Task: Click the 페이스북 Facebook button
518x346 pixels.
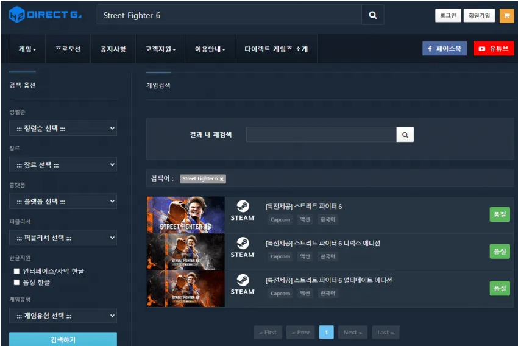Action: point(444,49)
